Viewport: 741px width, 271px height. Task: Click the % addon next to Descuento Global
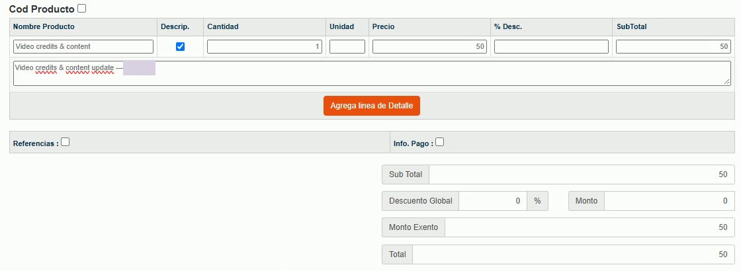537,201
